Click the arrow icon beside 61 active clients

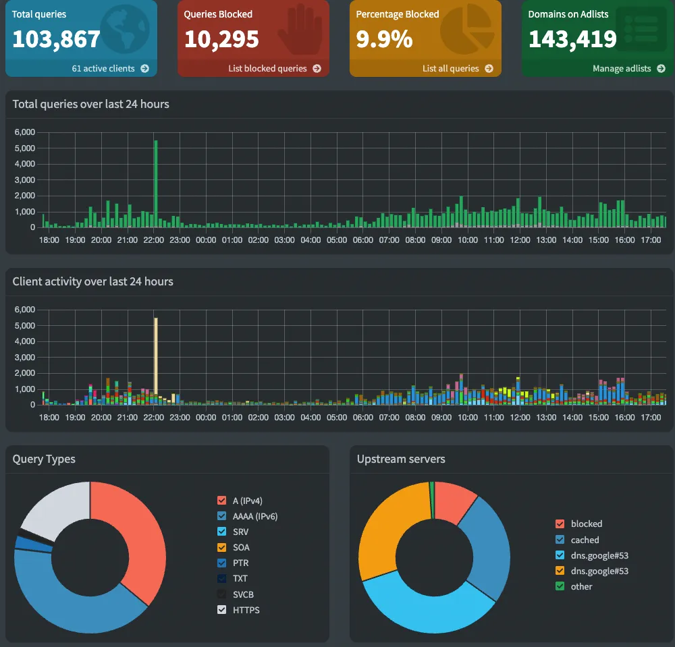[x=145, y=68]
